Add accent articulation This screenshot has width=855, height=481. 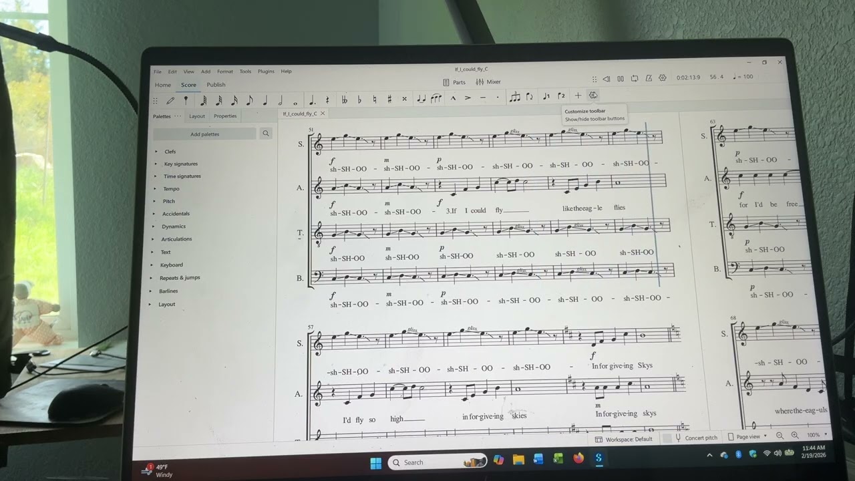468,98
